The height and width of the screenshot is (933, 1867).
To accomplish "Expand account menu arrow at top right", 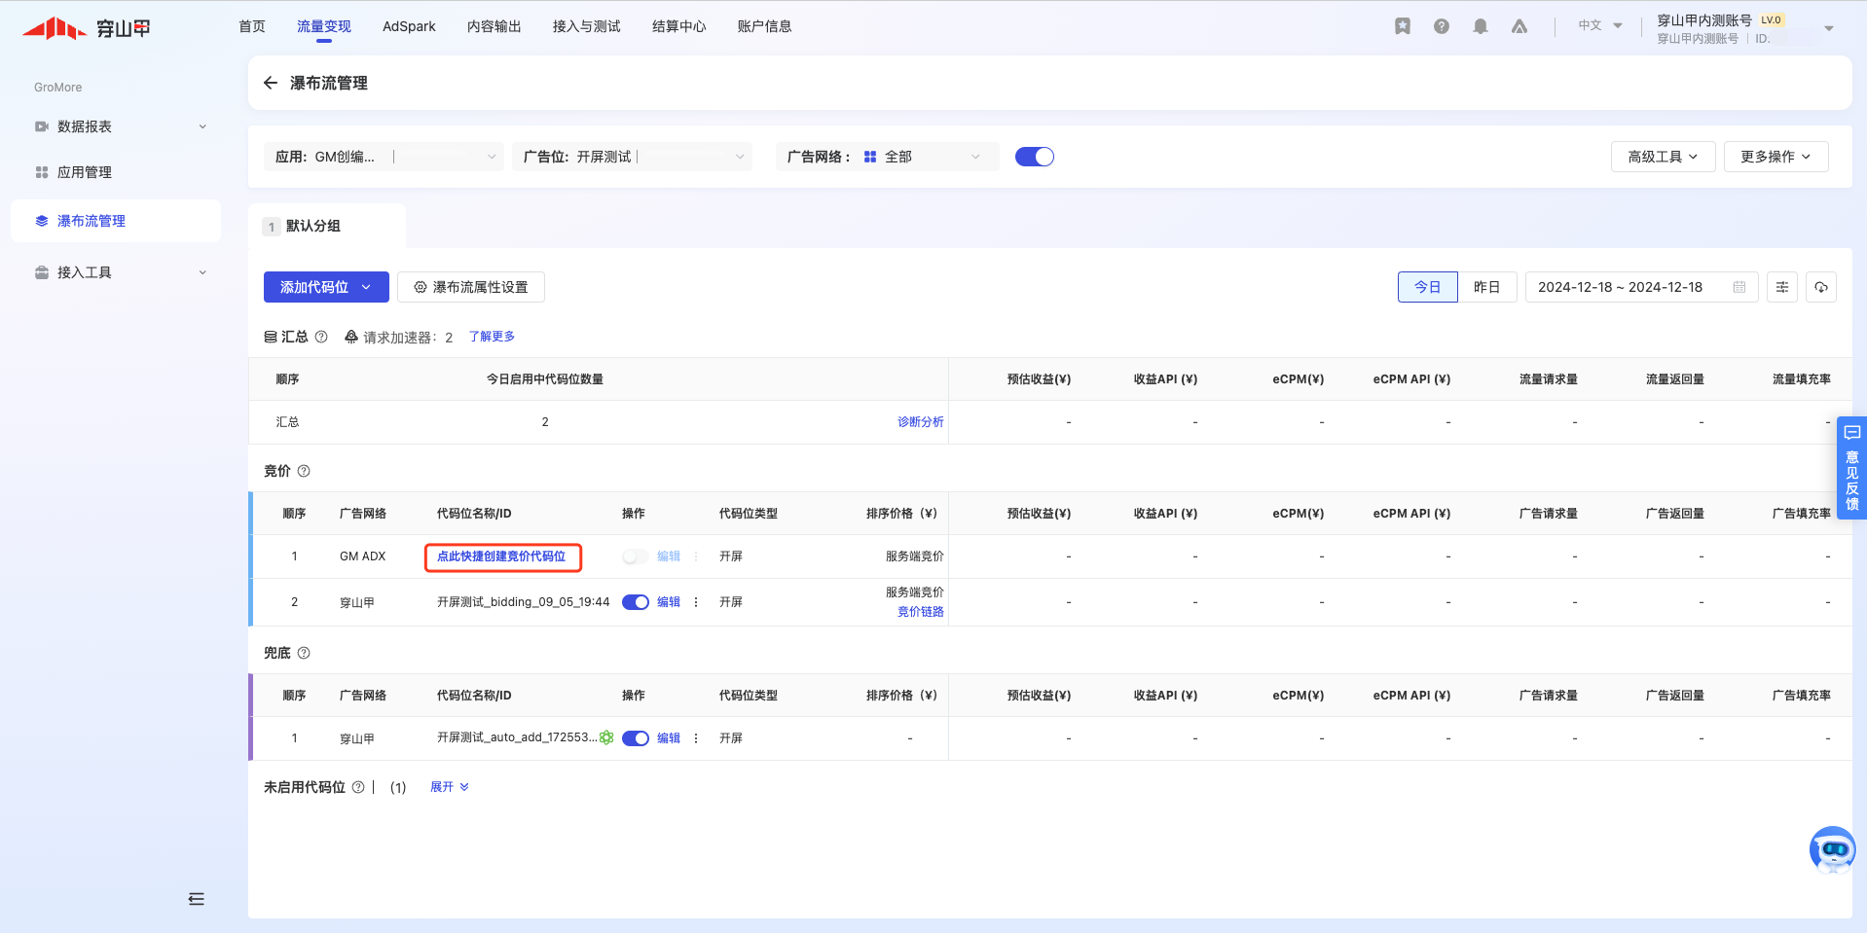I will pos(1829,28).
